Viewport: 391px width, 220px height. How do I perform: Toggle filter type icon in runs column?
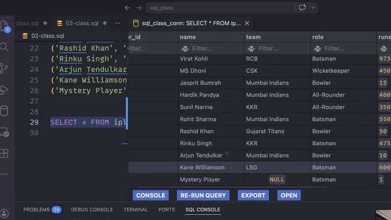tap(384, 49)
